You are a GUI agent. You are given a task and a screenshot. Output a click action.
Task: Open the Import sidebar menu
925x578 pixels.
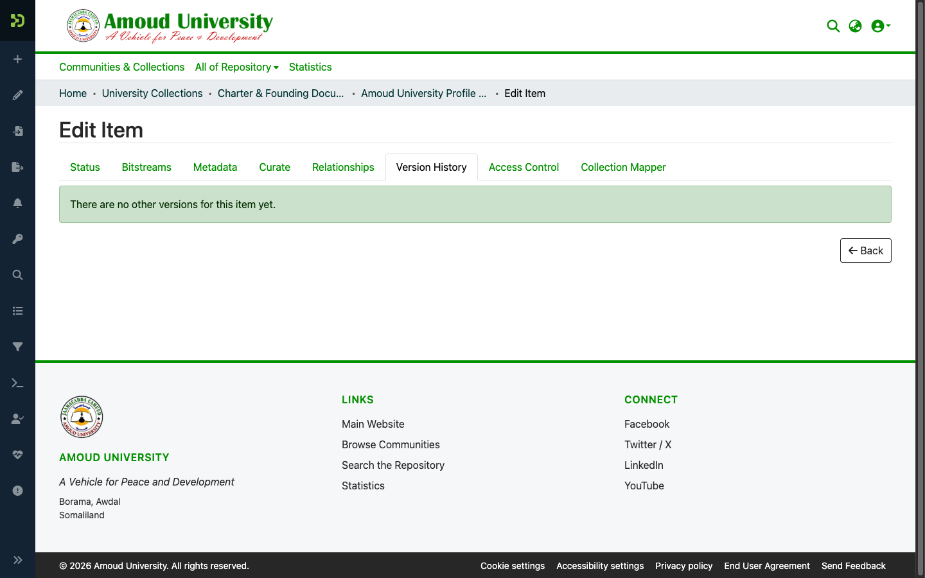(x=17, y=131)
